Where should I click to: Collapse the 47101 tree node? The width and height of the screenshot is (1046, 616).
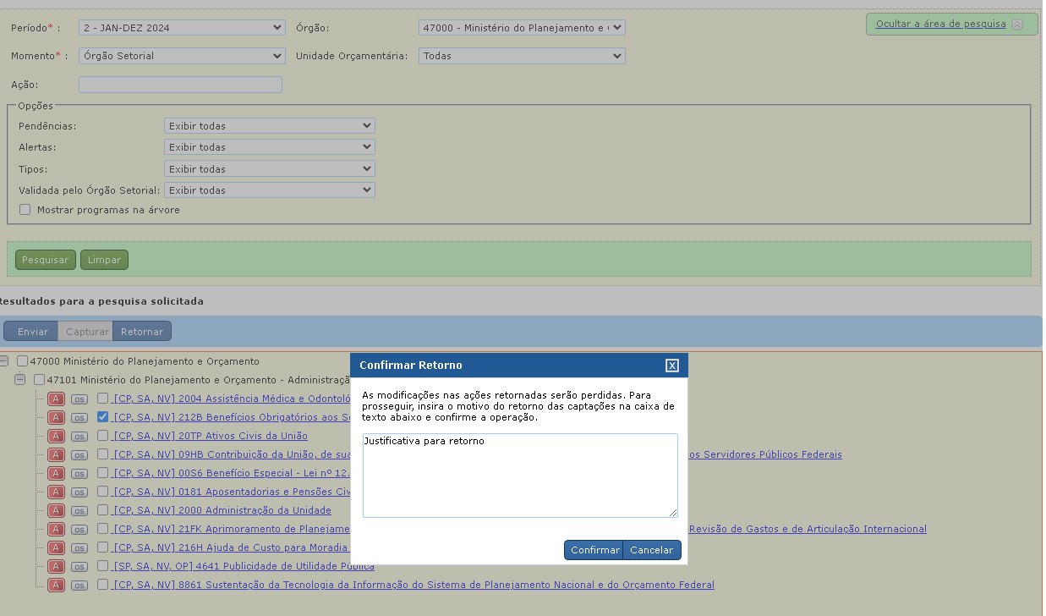[20, 380]
